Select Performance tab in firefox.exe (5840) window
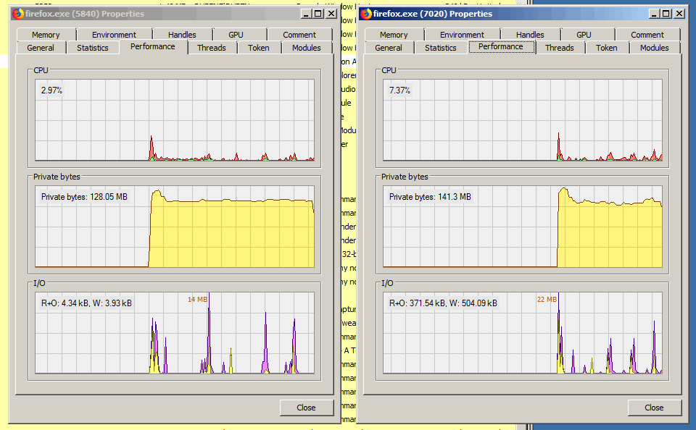The height and width of the screenshot is (430, 696). pyautogui.click(x=153, y=46)
